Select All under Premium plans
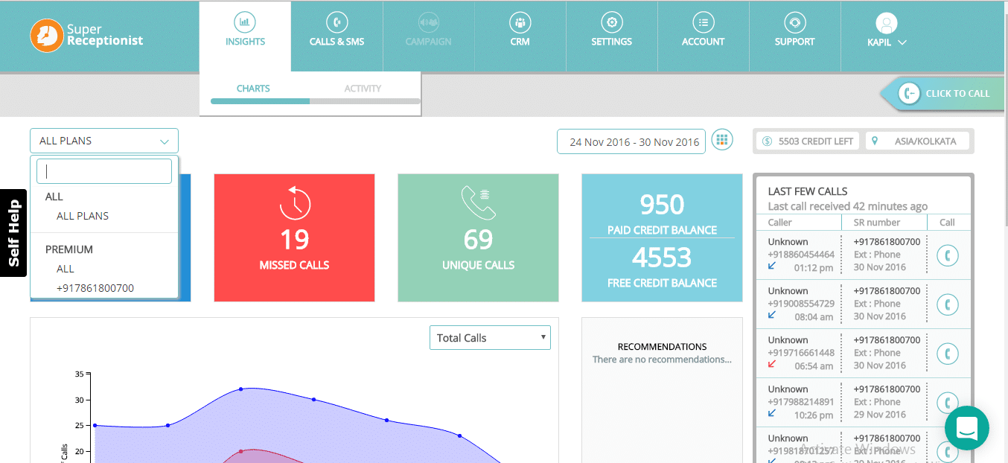This screenshot has width=1008, height=463. pyautogui.click(x=66, y=269)
